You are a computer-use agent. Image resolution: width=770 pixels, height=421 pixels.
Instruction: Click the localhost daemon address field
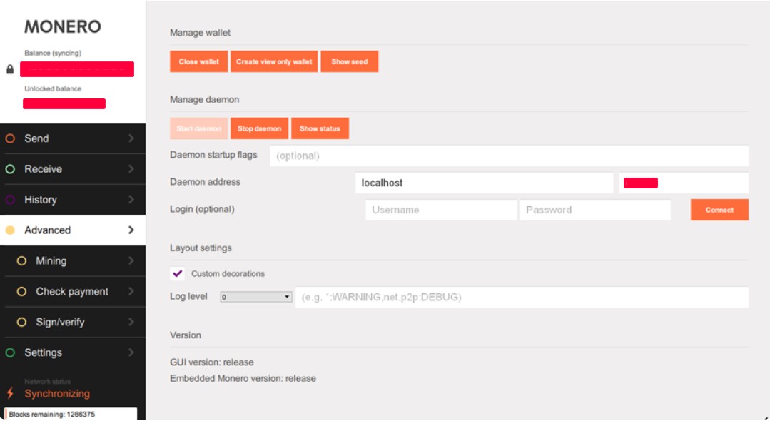485,183
